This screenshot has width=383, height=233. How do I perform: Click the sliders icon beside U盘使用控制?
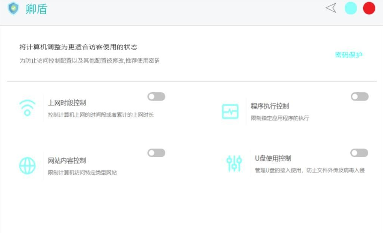pyautogui.click(x=235, y=164)
